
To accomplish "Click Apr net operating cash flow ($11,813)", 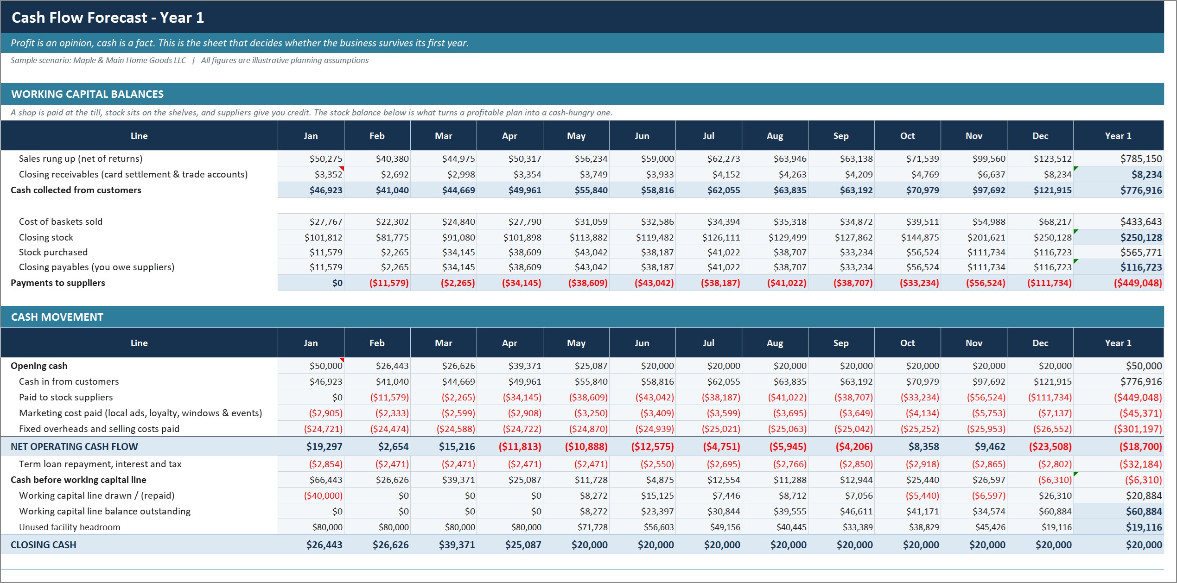I will [x=510, y=446].
